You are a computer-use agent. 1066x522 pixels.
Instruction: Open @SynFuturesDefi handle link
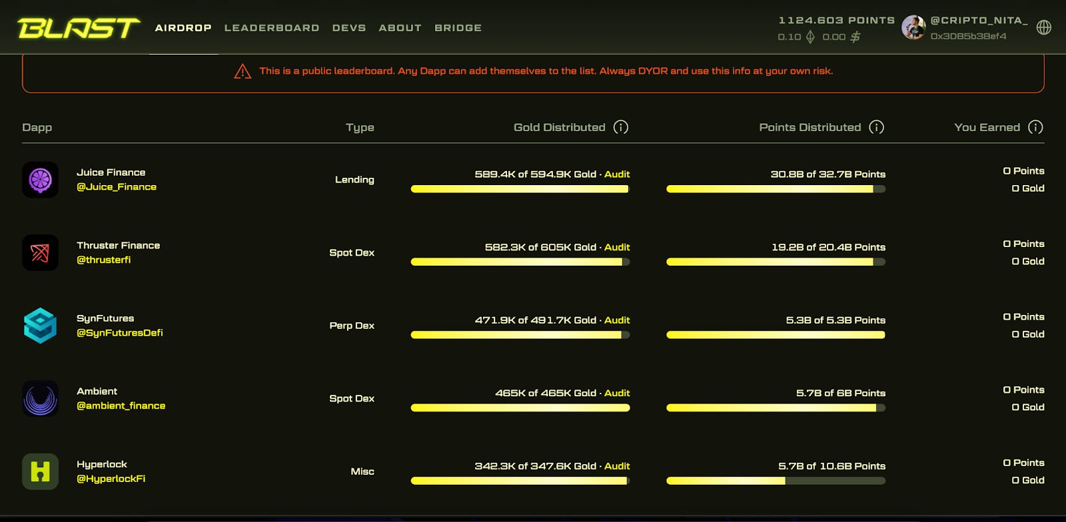click(x=120, y=333)
